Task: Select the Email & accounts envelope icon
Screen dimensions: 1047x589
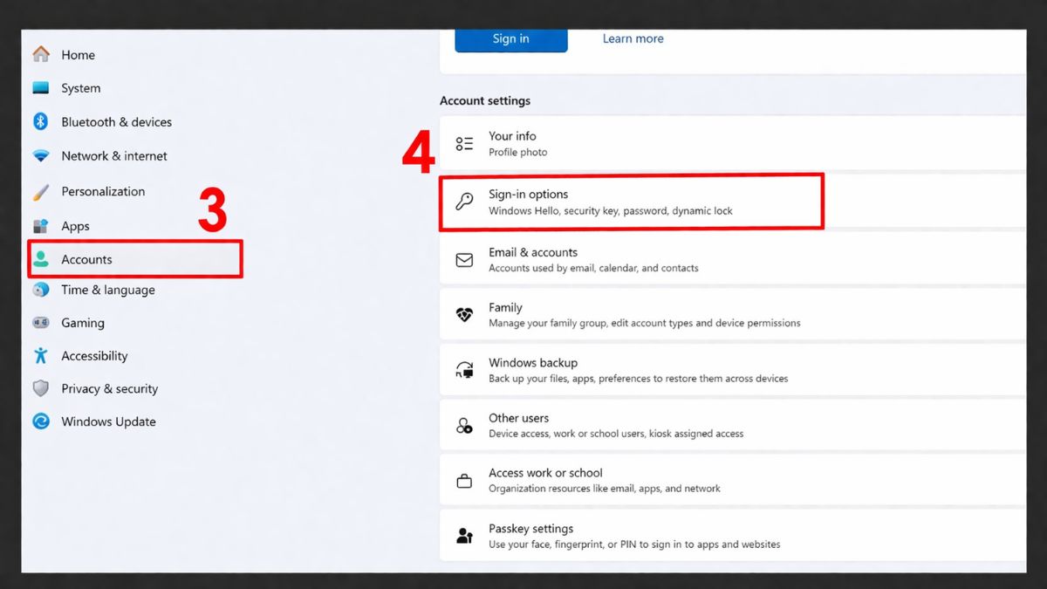Action: (464, 258)
